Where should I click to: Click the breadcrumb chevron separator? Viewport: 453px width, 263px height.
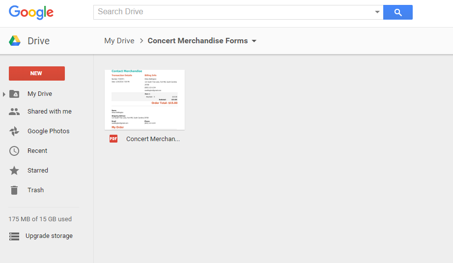(x=142, y=41)
